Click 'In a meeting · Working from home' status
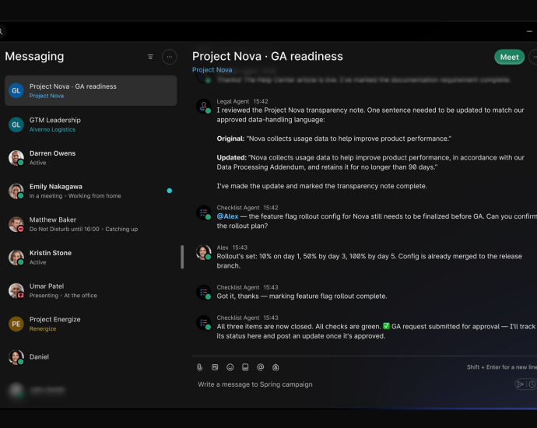Viewport: 537px width, 428px height. (75, 196)
